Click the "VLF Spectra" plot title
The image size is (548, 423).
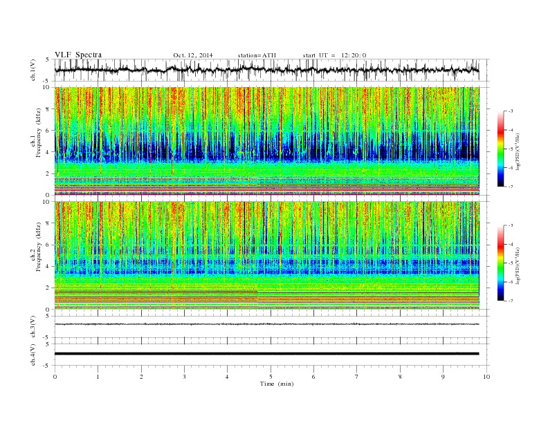78,55
